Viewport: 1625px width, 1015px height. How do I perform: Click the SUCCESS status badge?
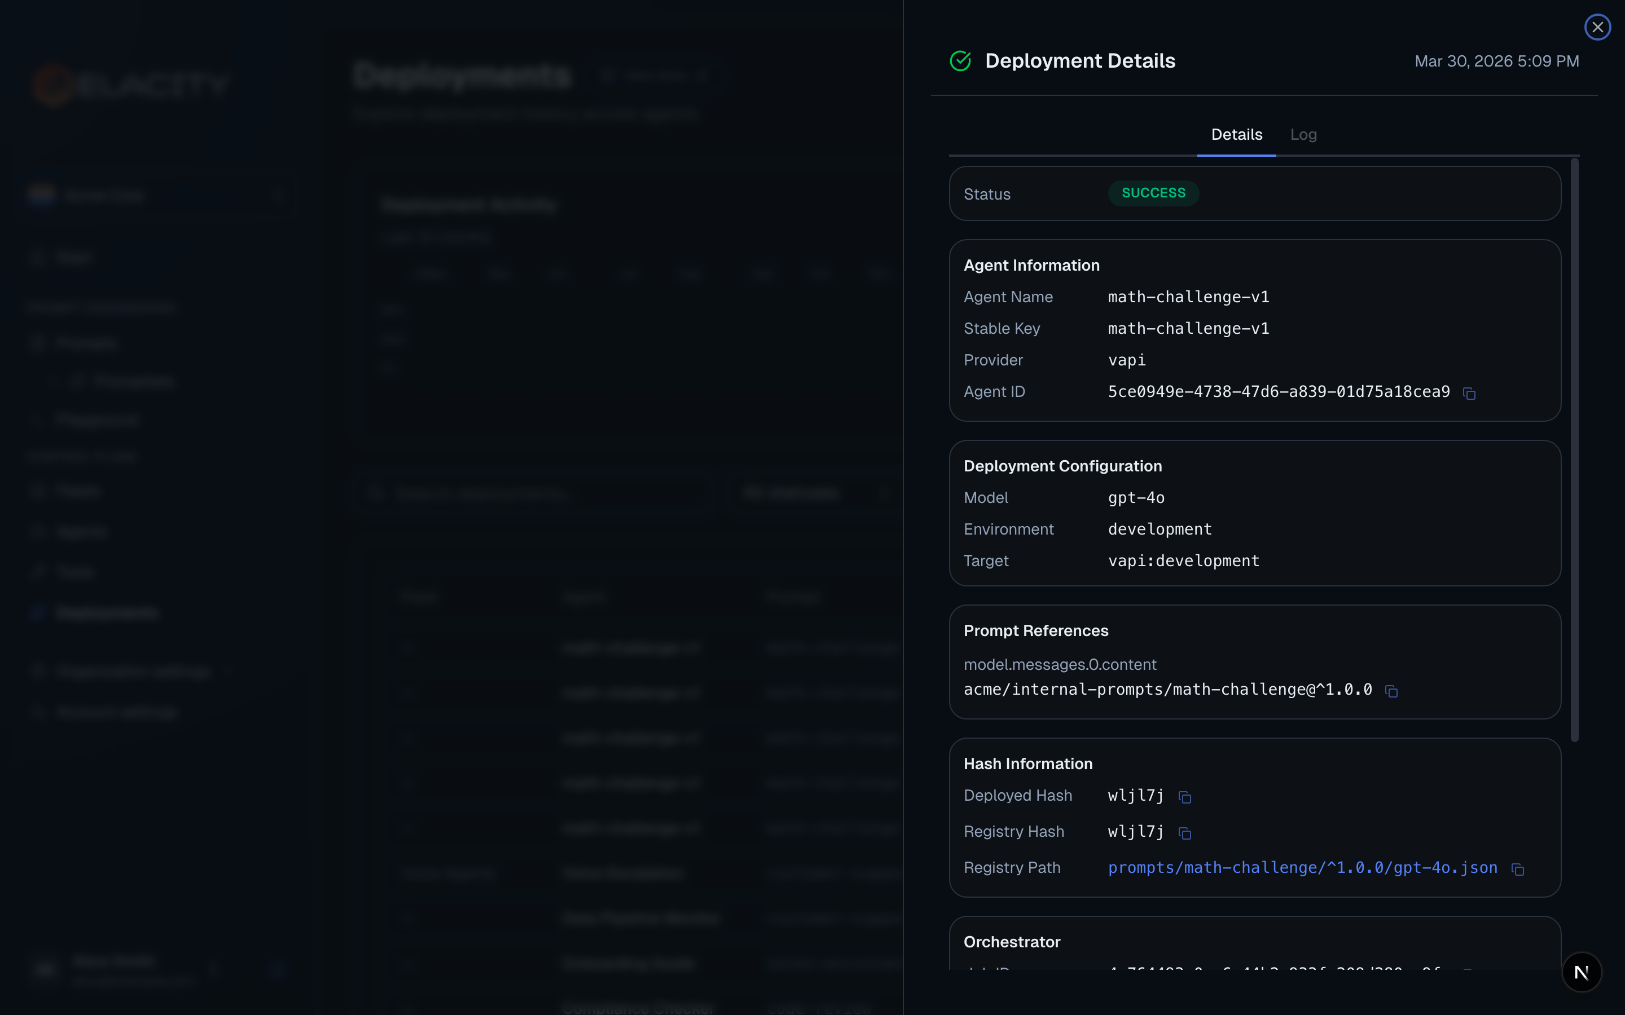pyautogui.click(x=1153, y=193)
